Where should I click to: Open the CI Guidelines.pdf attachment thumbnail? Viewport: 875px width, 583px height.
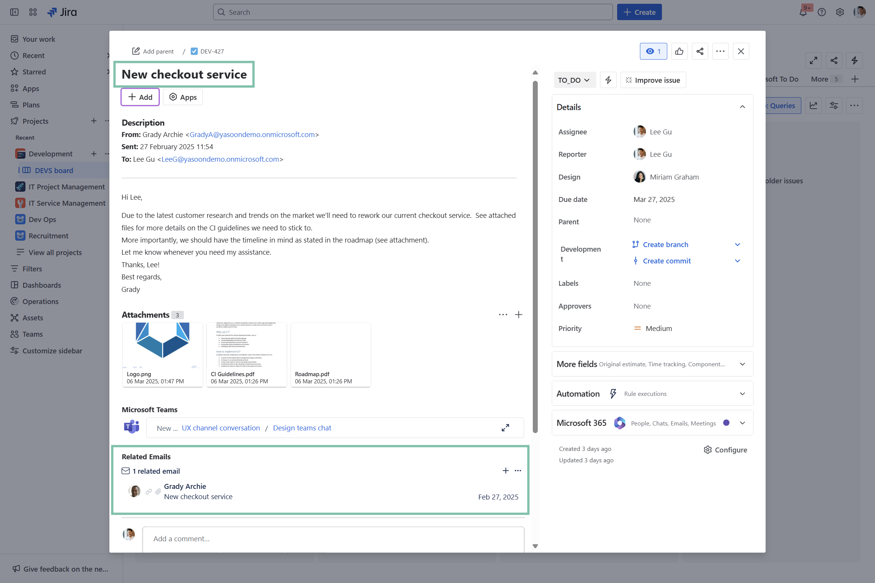pyautogui.click(x=246, y=345)
